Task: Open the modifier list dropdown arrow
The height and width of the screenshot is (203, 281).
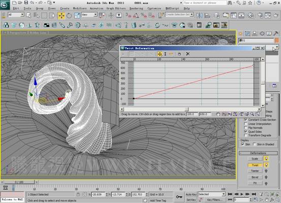Action: (277, 47)
